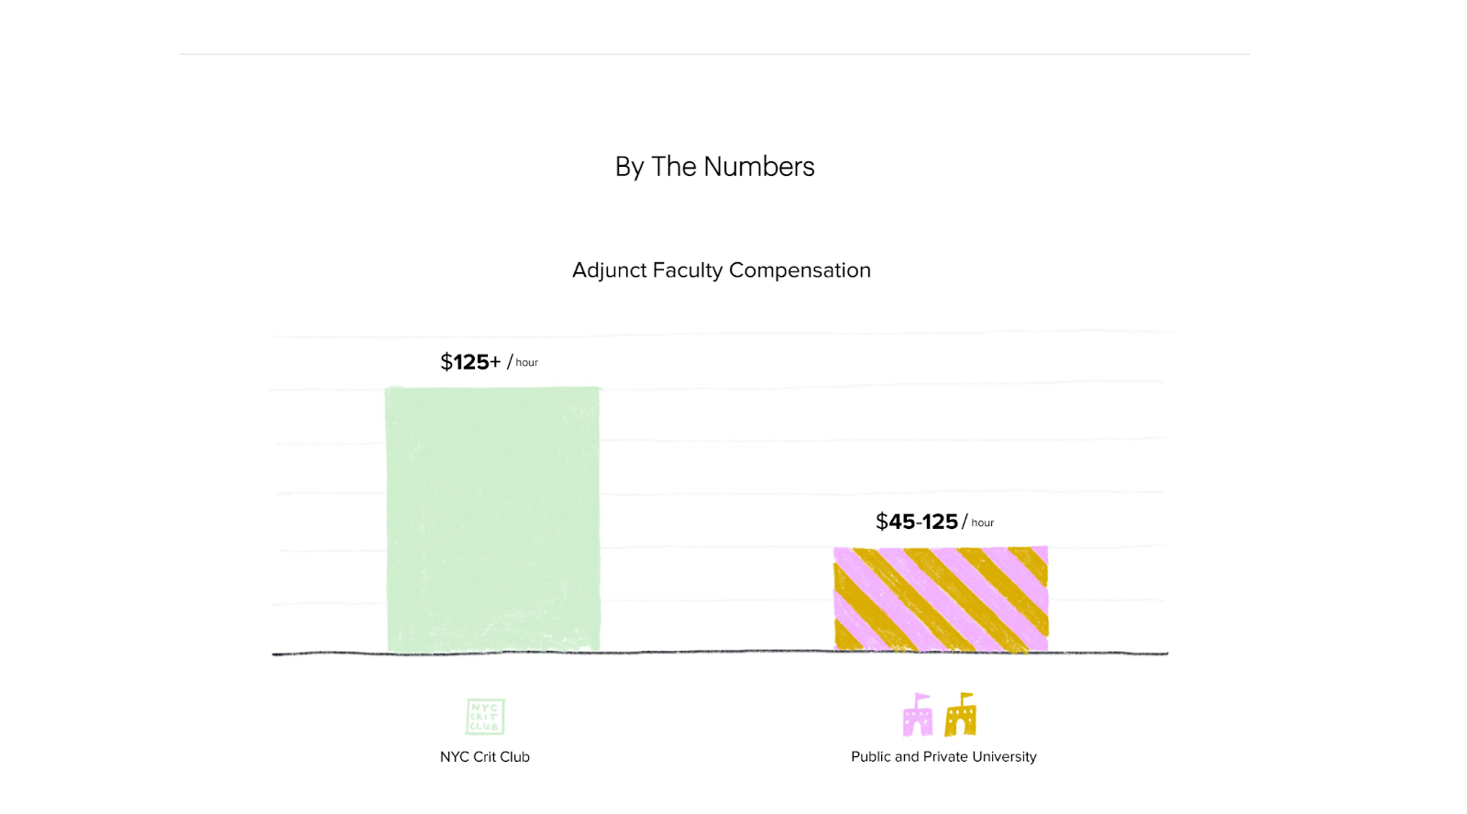Click the "Public and Private University" caption

943,757
